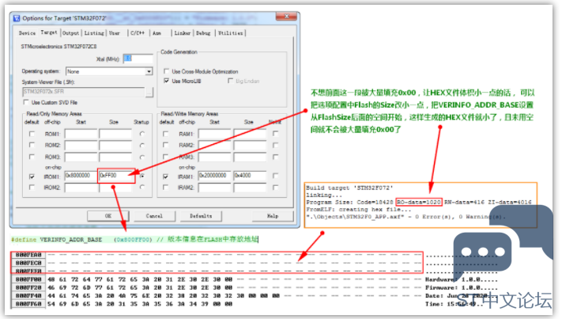Open the Debug tab
The image size is (562, 319).
point(203,33)
